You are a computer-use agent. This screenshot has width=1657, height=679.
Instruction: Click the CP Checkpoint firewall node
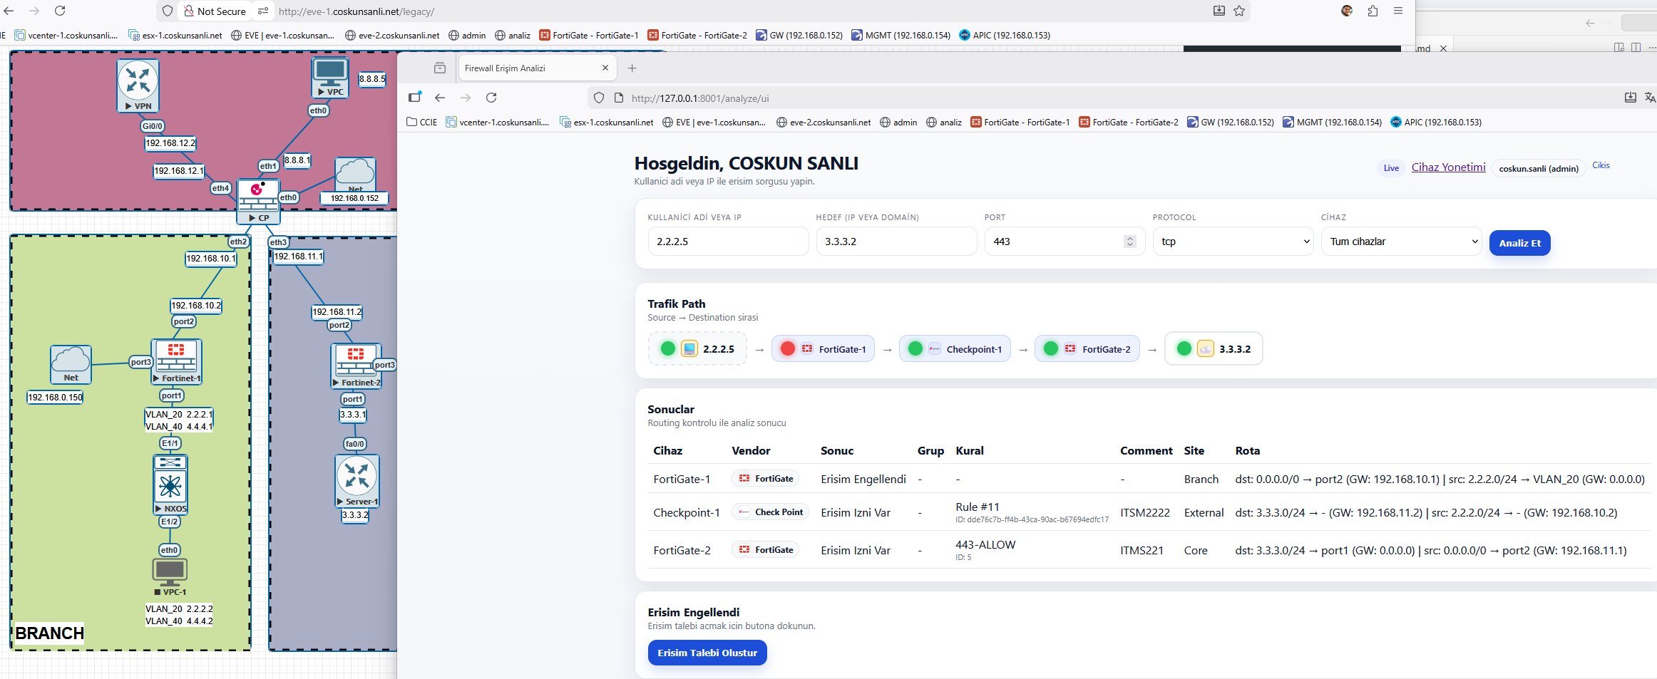tap(258, 197)
